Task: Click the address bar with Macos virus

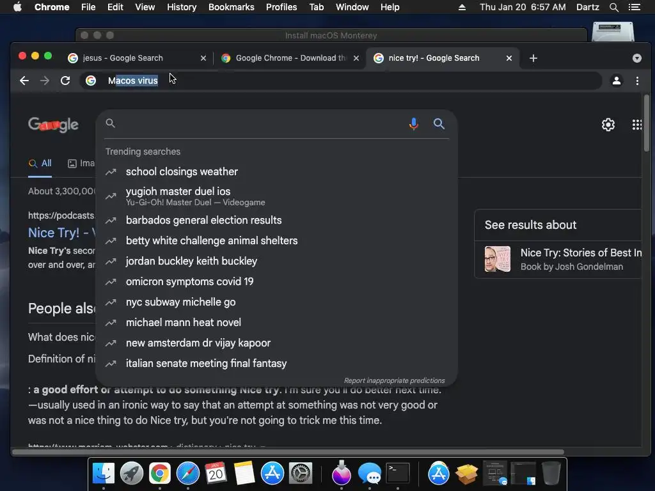Action: coord(340,81)
